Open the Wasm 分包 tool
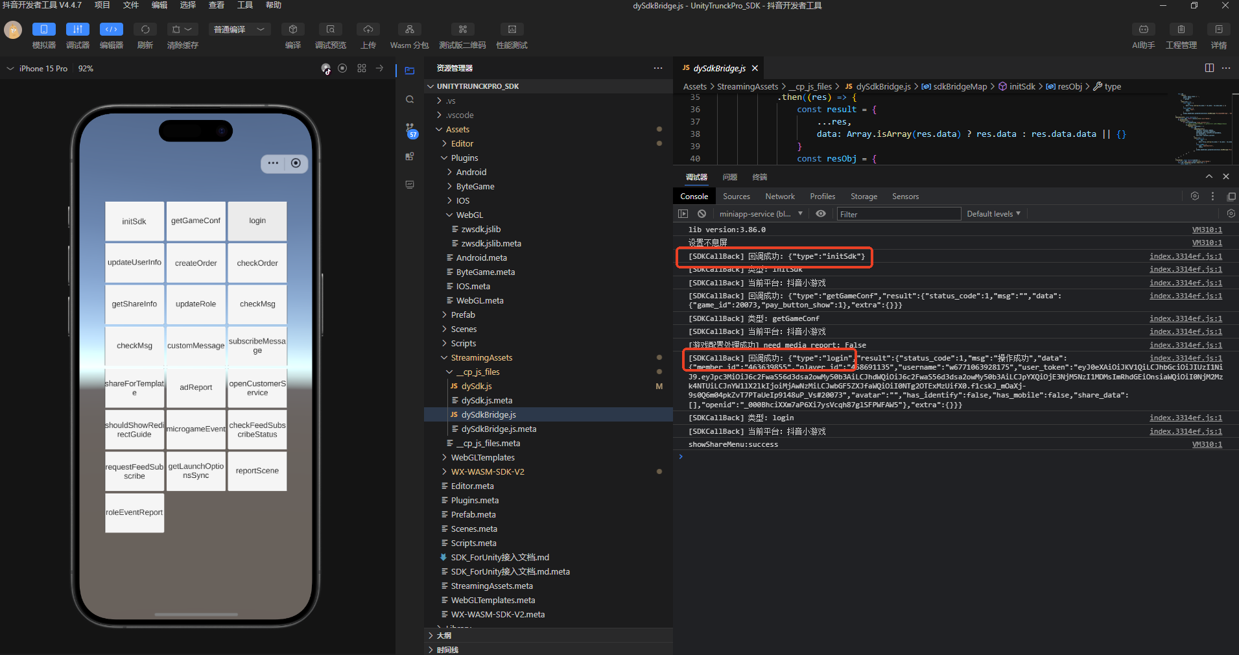This screenshot has width=1239, height=655. pyautogui.click(x=409, y=30)
